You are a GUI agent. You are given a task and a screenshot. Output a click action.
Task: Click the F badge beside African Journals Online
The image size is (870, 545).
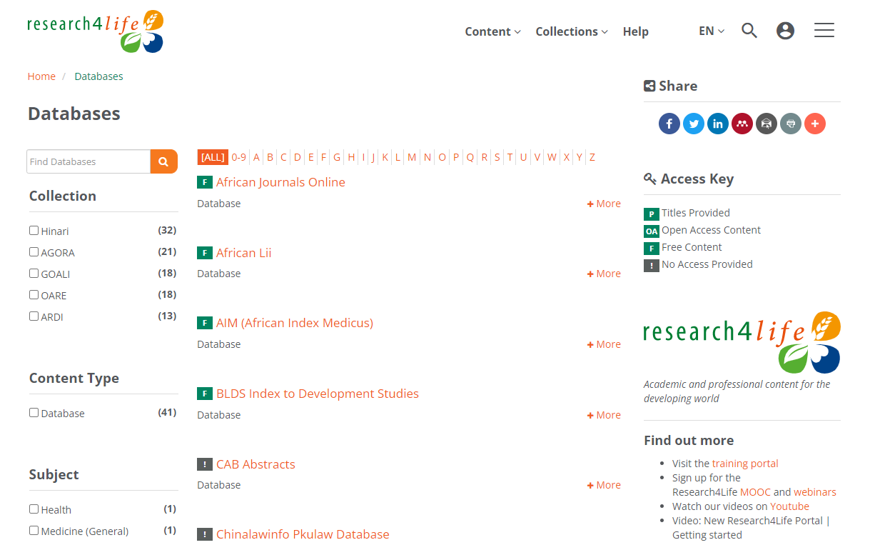point(205,182)
